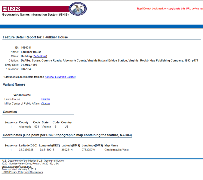Click the Albemarle county cell
The height and width of the screenshot is (180, 203).
point(25,127)
